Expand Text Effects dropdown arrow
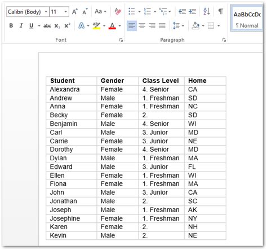The width and height of the screenshot is (267, 250). 88,26
